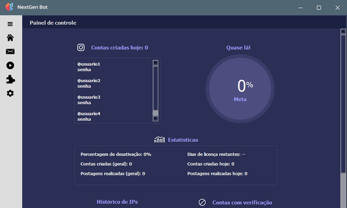Select the @usuario3 account entry
Viewport: 347px width, 208px height.
89,97
